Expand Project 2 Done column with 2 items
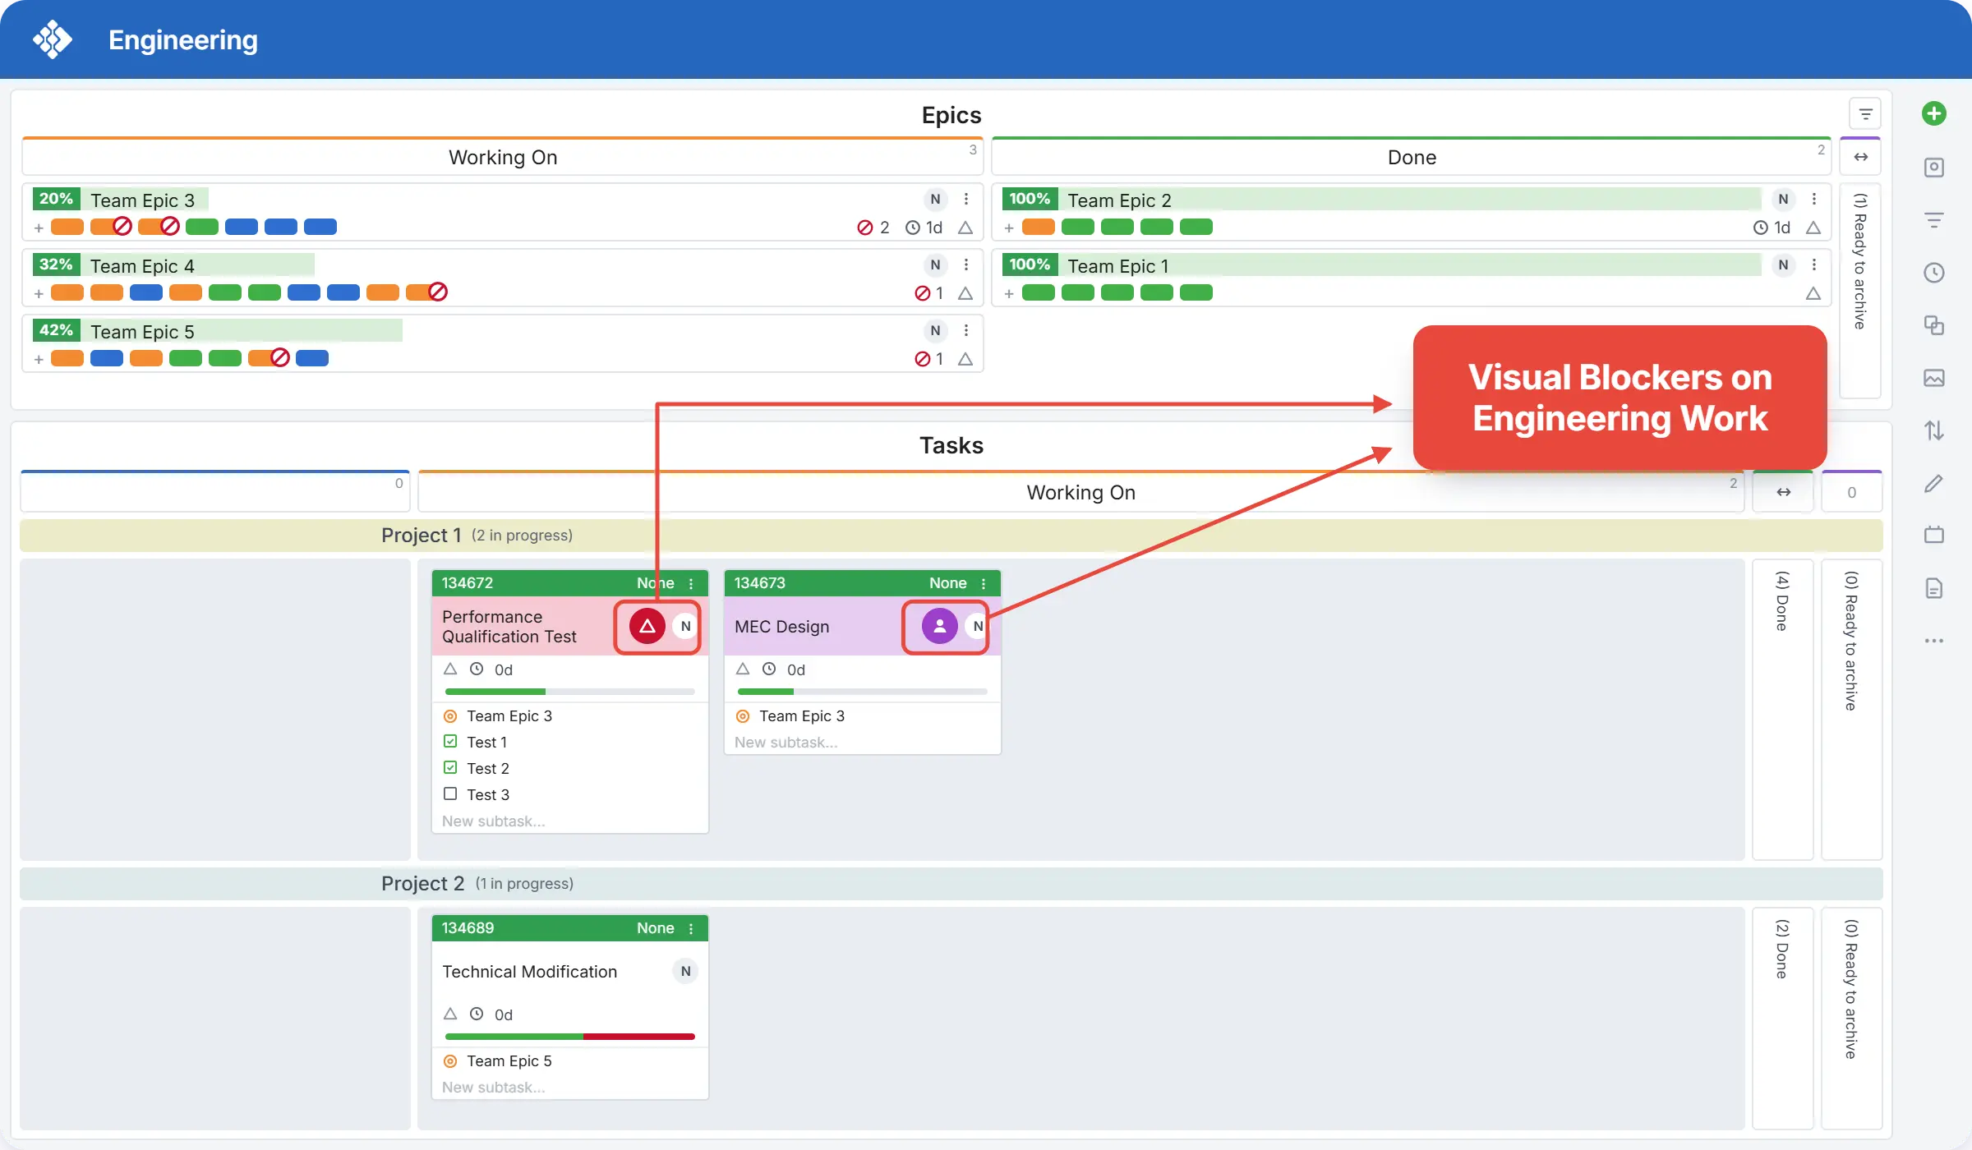The image size is (1972, 1150). (1782, 1017)
